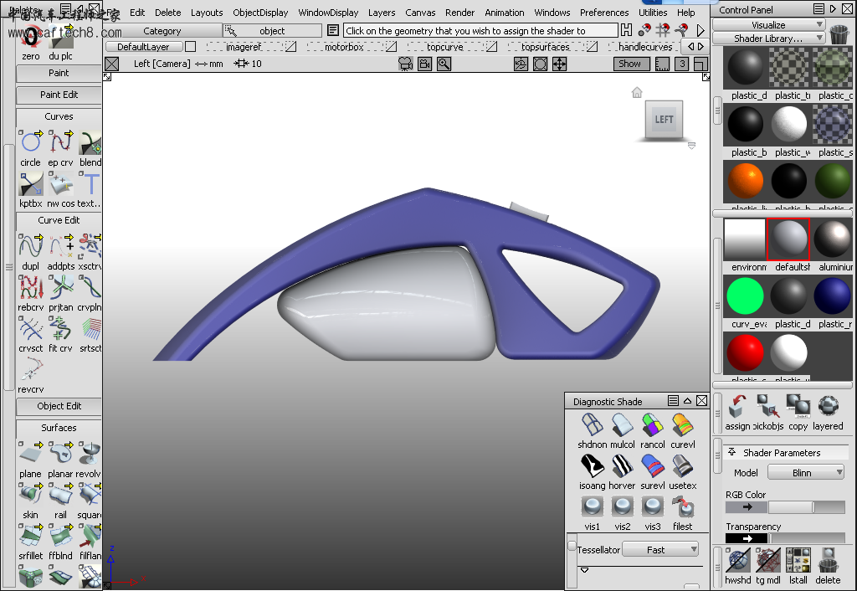This screenshot has height=591, width=857.
Task: Collapse the Shader Parameters section
Action: [731, 452]
